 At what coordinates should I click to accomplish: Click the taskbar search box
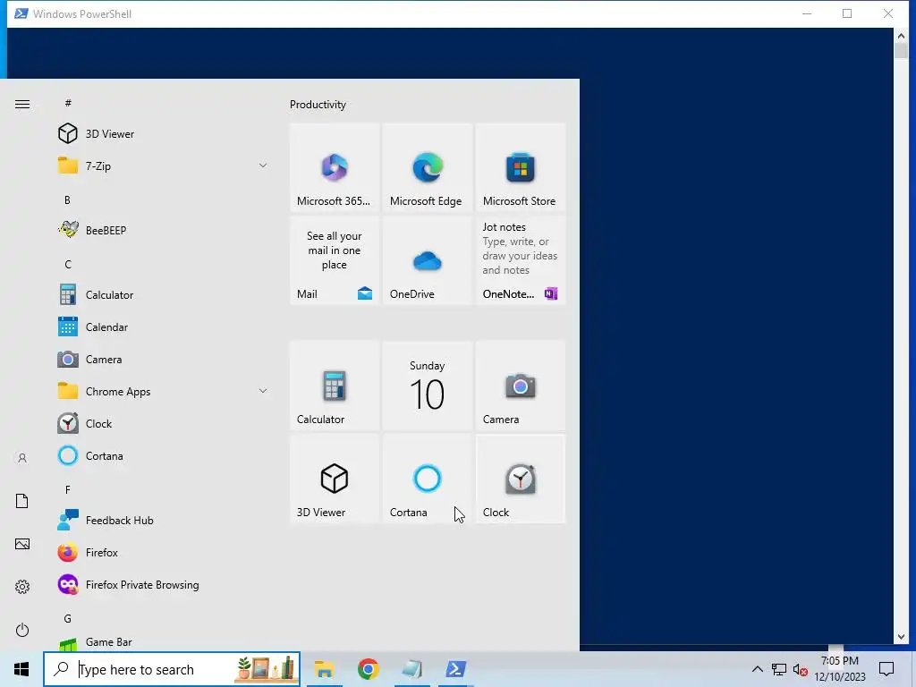pyautogui.click(x=172, y=669)
